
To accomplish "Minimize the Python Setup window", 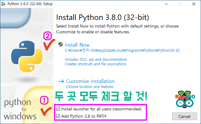I will point(166,4).
